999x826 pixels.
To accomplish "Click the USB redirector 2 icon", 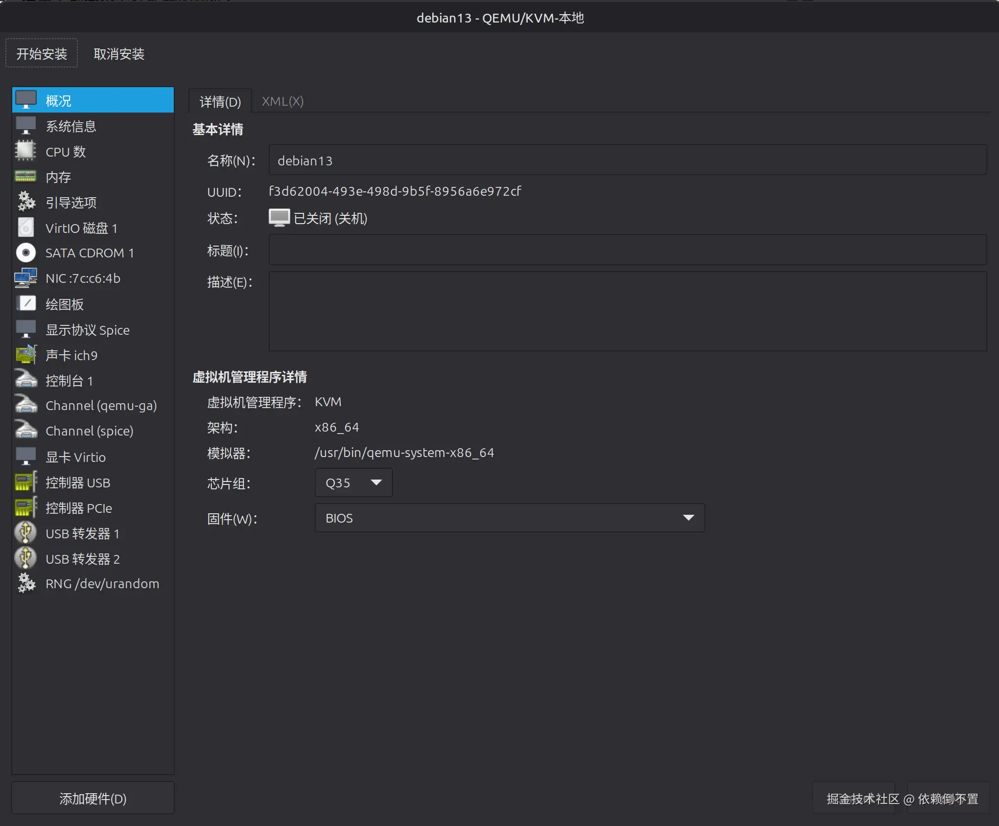I will (x=25, y=558).
